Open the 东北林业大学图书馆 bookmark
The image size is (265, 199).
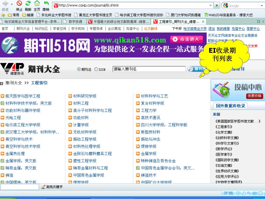pos(54,15)
